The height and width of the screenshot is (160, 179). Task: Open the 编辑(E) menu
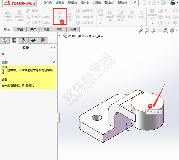point(60,2)
